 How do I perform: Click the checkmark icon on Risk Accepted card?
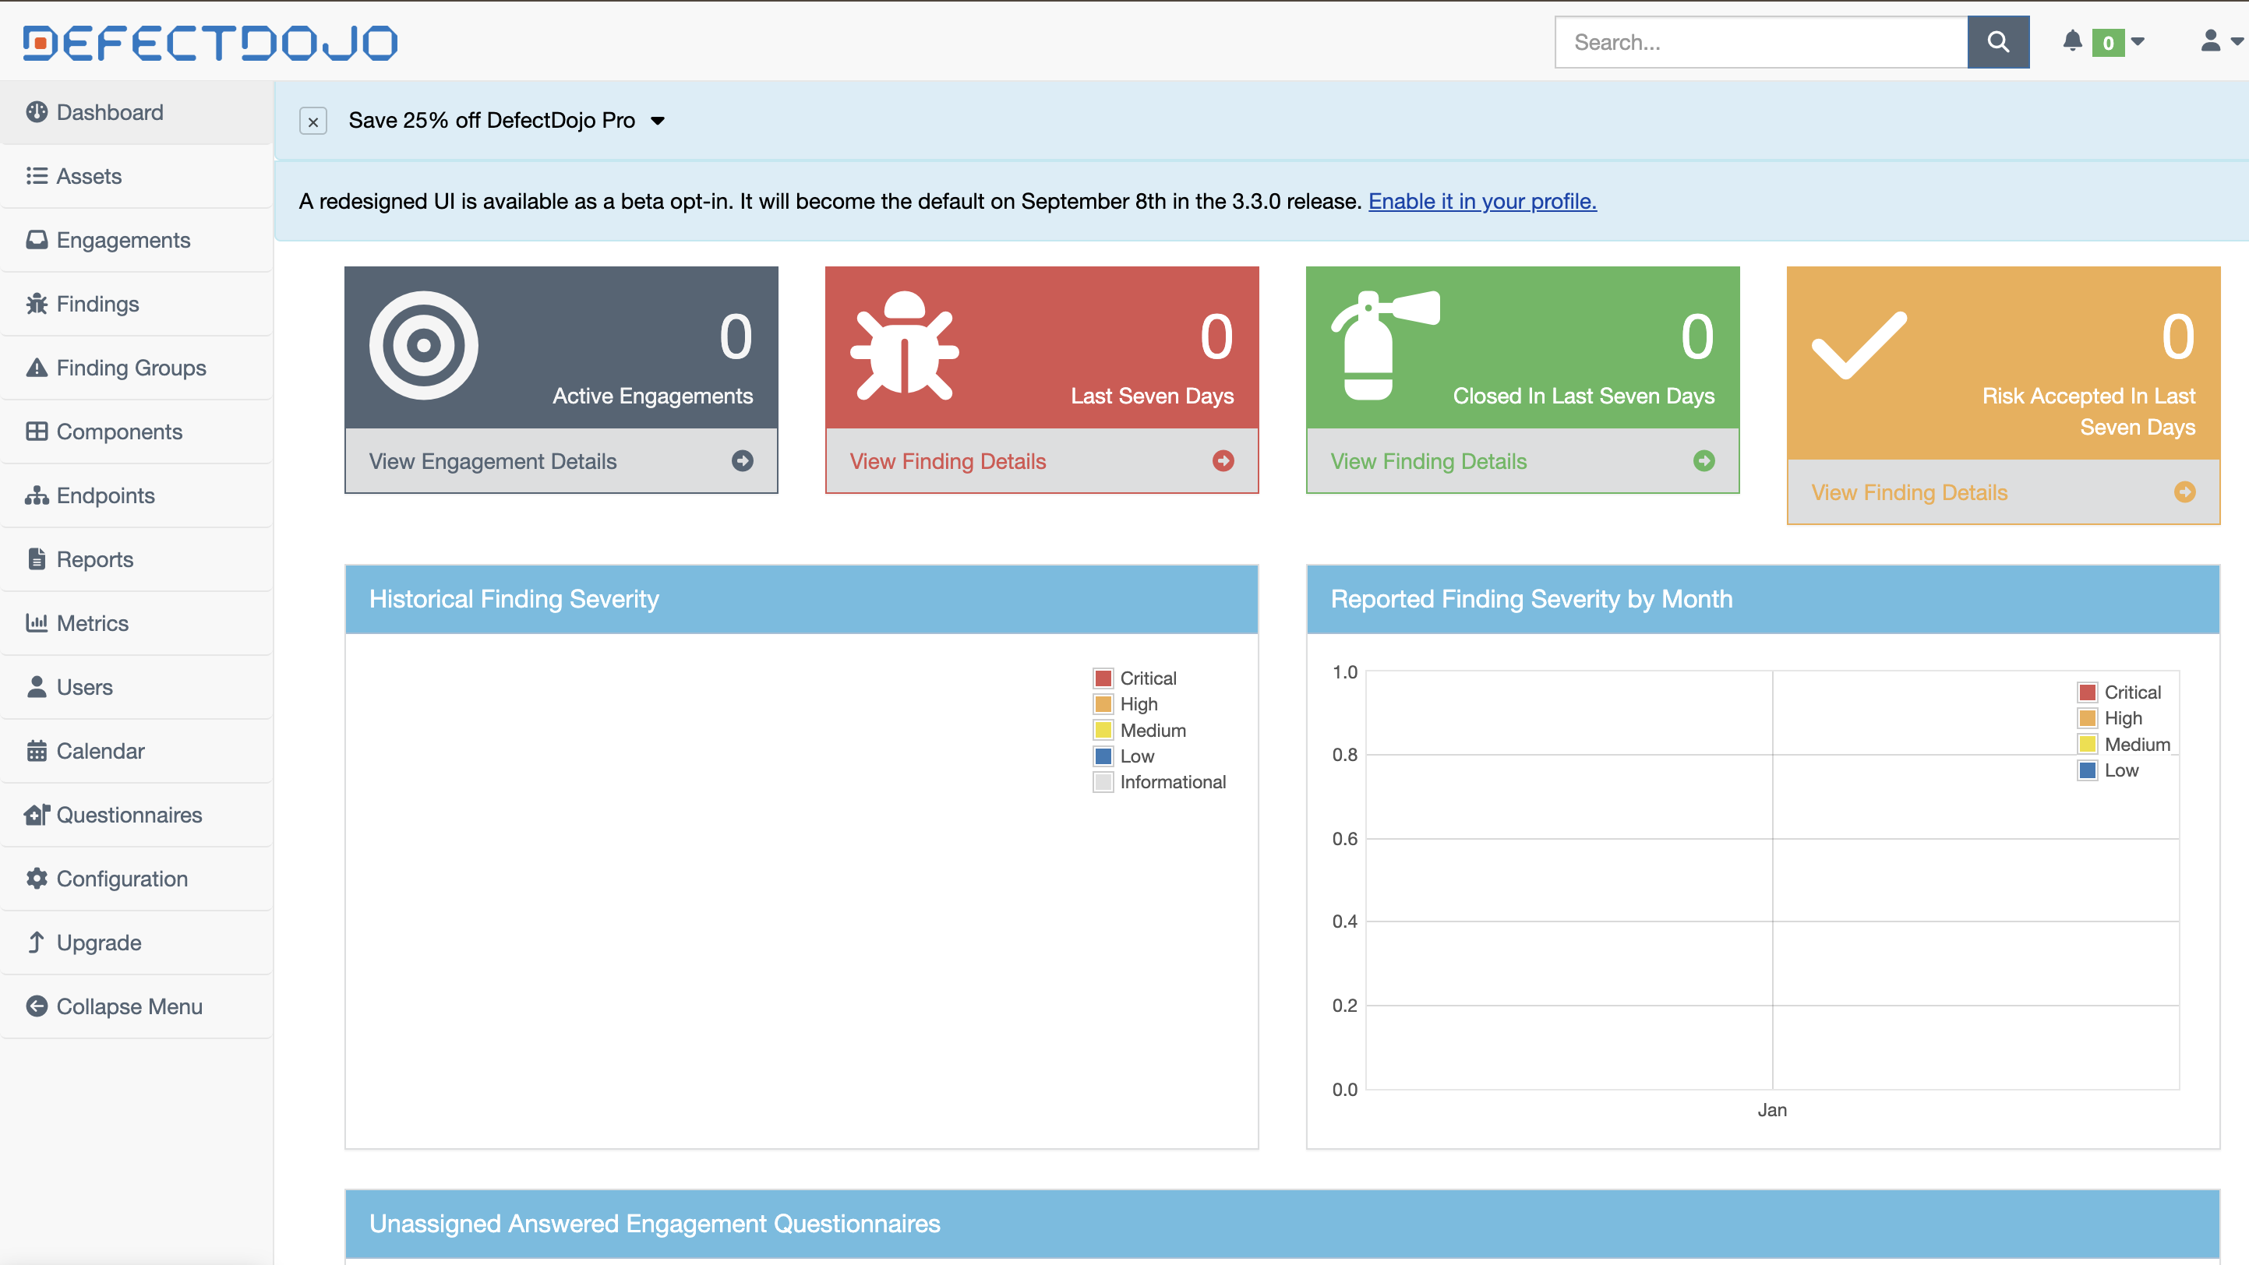1859,346
